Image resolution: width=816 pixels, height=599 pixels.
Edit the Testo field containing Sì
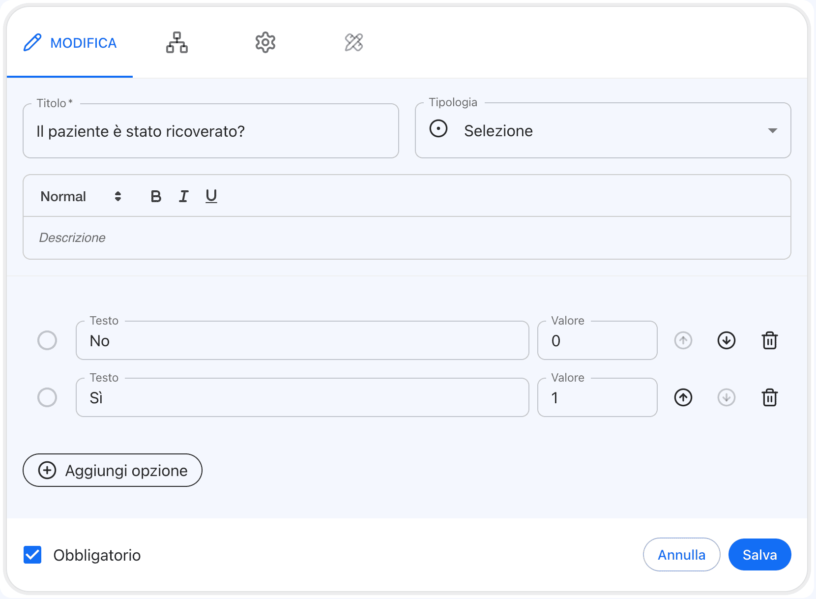click(302, 397)
